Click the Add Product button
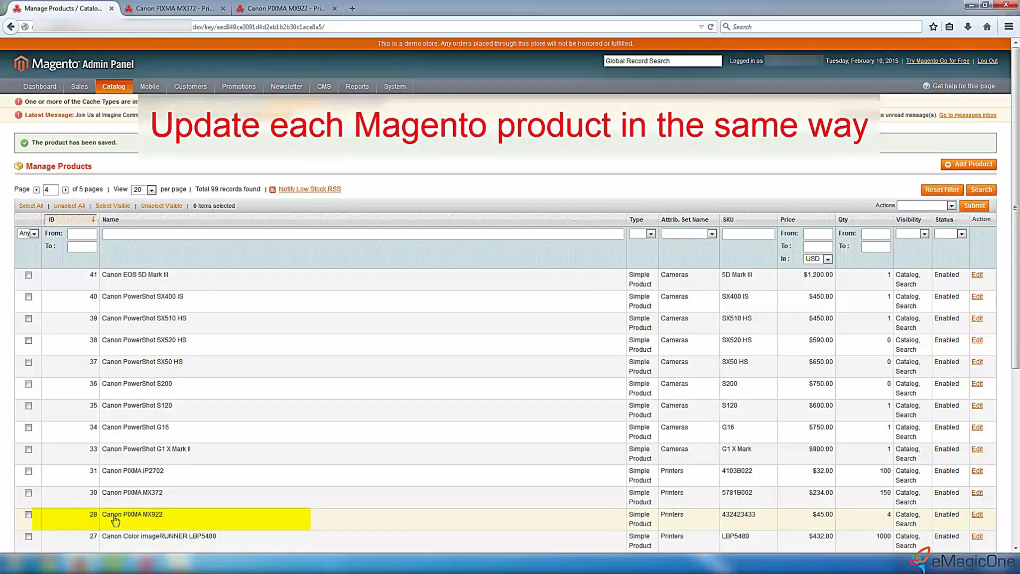Screen dimensions: 1020x574 click(968, 164)
